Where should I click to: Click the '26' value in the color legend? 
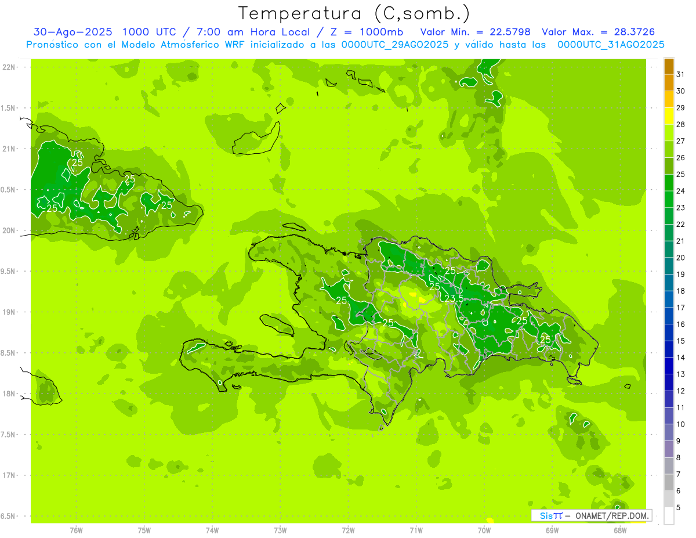coord(681,158)
